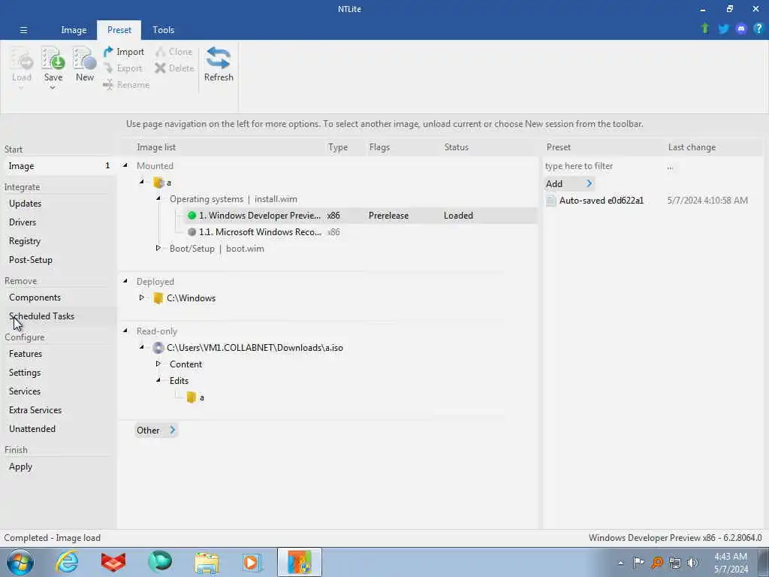The height and width of the screenshot is (577, 769).
Task: Click the mounted 'a' folder icon
Action: pyautogui.click(x=158, y=183)
